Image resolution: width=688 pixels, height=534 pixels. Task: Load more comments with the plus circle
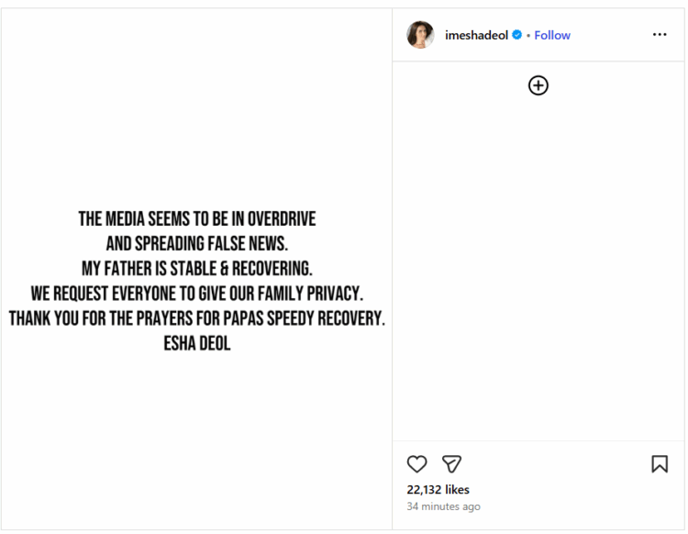tap(538, 85)
